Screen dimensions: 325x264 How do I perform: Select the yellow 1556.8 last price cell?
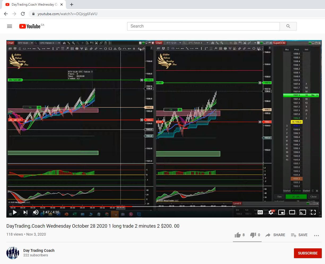(297, 122)
